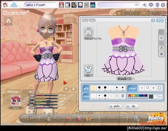This screenshot has width=168, height=131.
Task: Select the second-row round brush size 11
Action: coord(99,96)
